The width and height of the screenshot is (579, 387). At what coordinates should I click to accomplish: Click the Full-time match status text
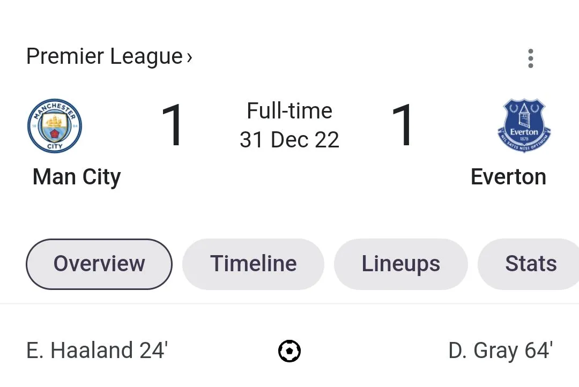(289, 111)
